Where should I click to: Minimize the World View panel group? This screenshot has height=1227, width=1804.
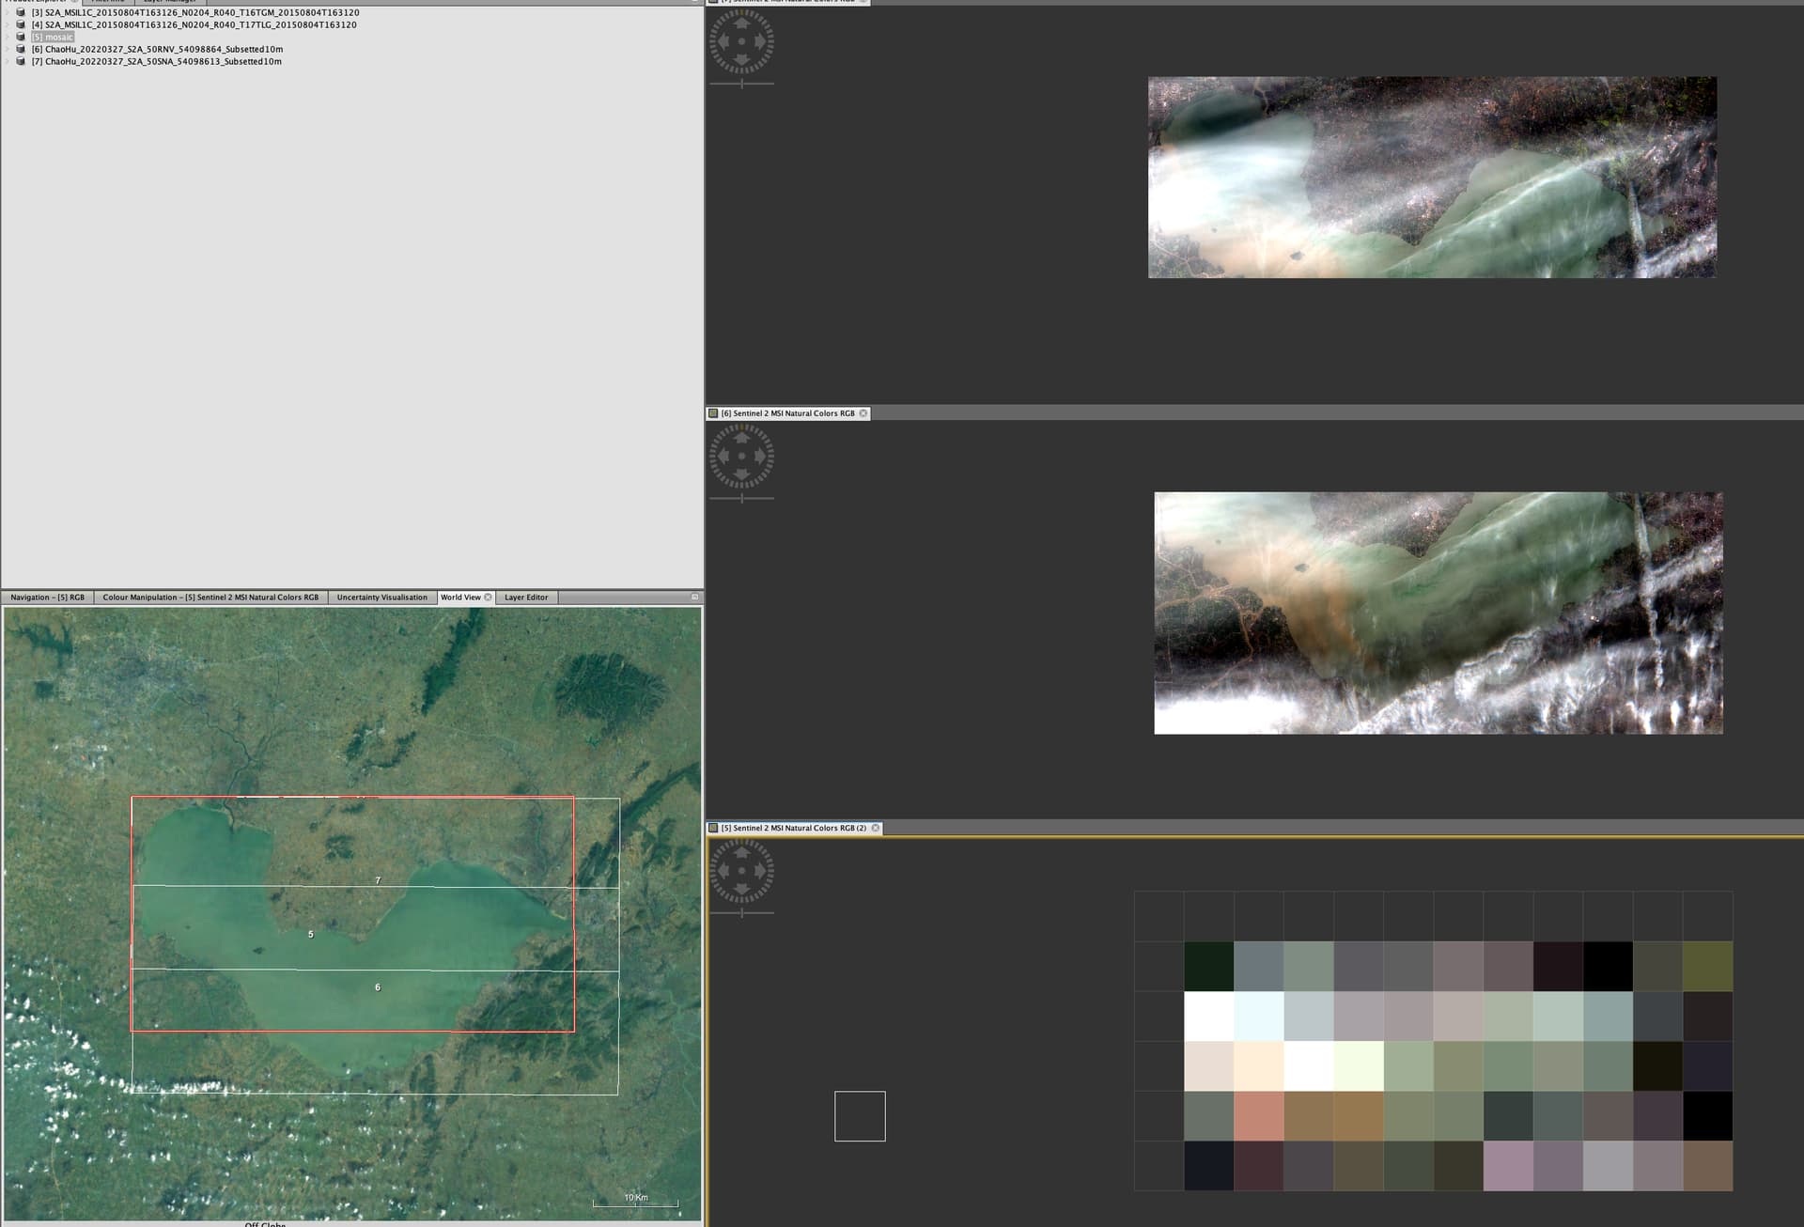695,597
